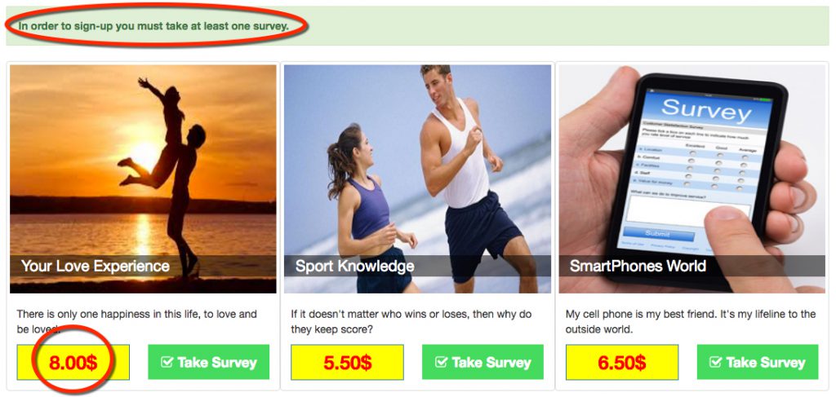
Task: Click the love and be loved description
Action: [136, 321]
